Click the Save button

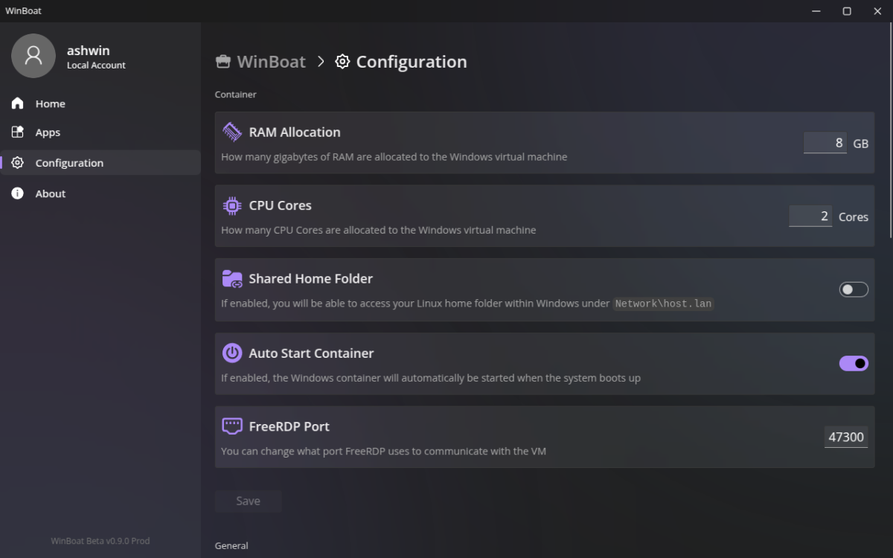[x=248, y=501]
